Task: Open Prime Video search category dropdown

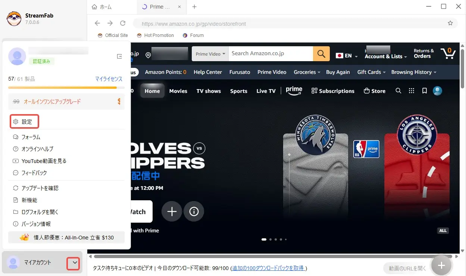Action: (x=210, y=54)
